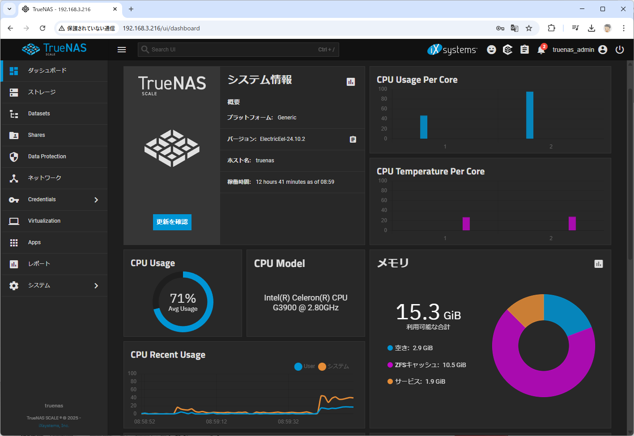The height and width of the screenshot is (436, 634).
Task: Open the Reports chart icon in sidebar
Action: click(x=14, y=264)
